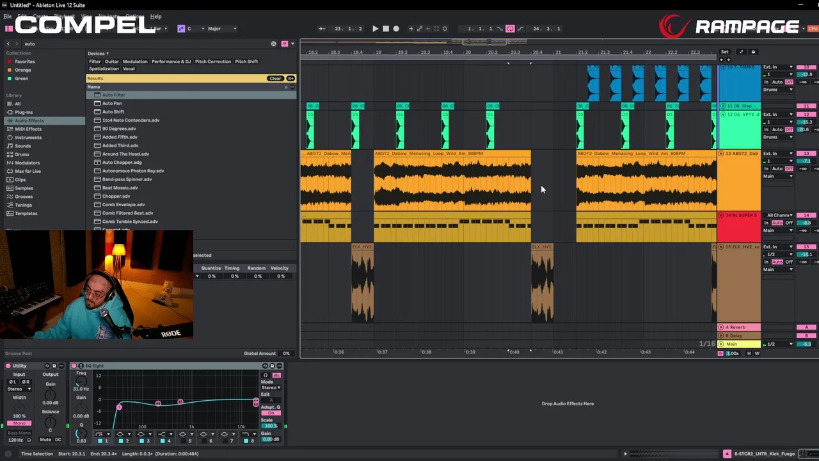Open Utility Stereo channel mode dropdown

click(19, 389)
